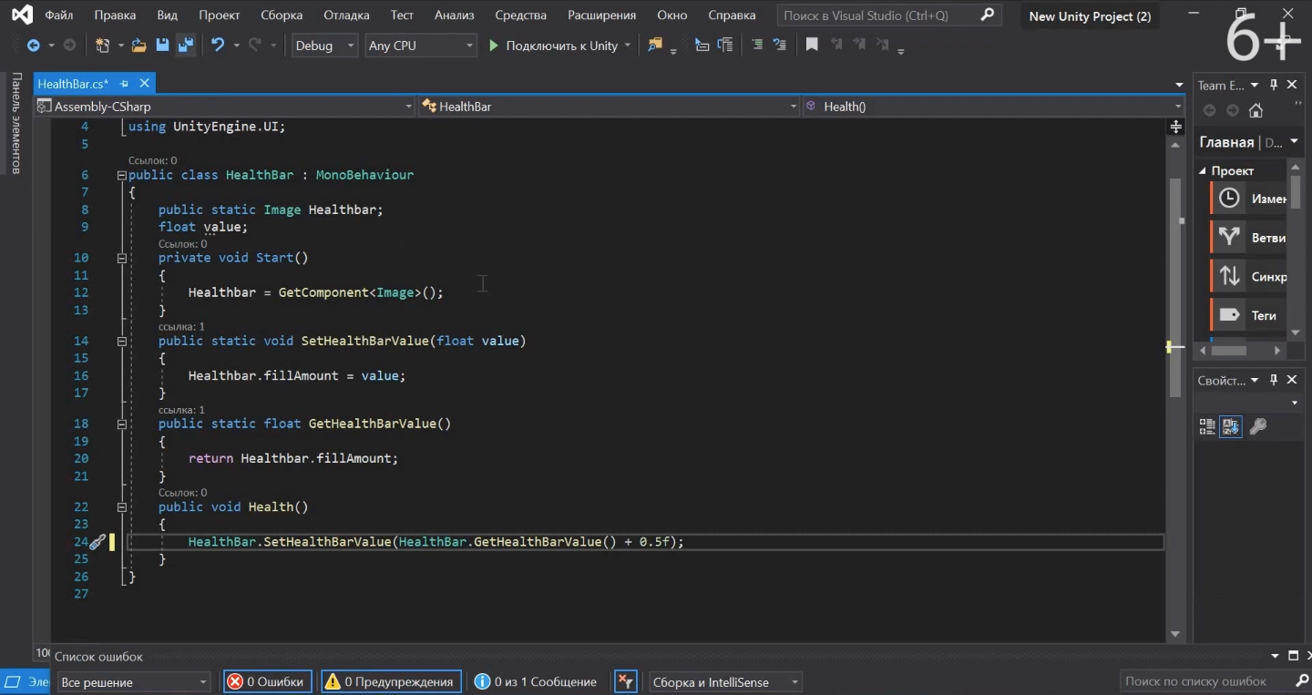
Task: Click the Undo arrow icon
Action: coord(218,46)
